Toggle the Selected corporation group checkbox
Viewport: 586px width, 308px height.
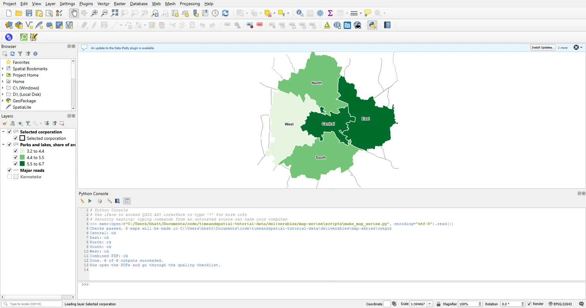coord(10,132)
